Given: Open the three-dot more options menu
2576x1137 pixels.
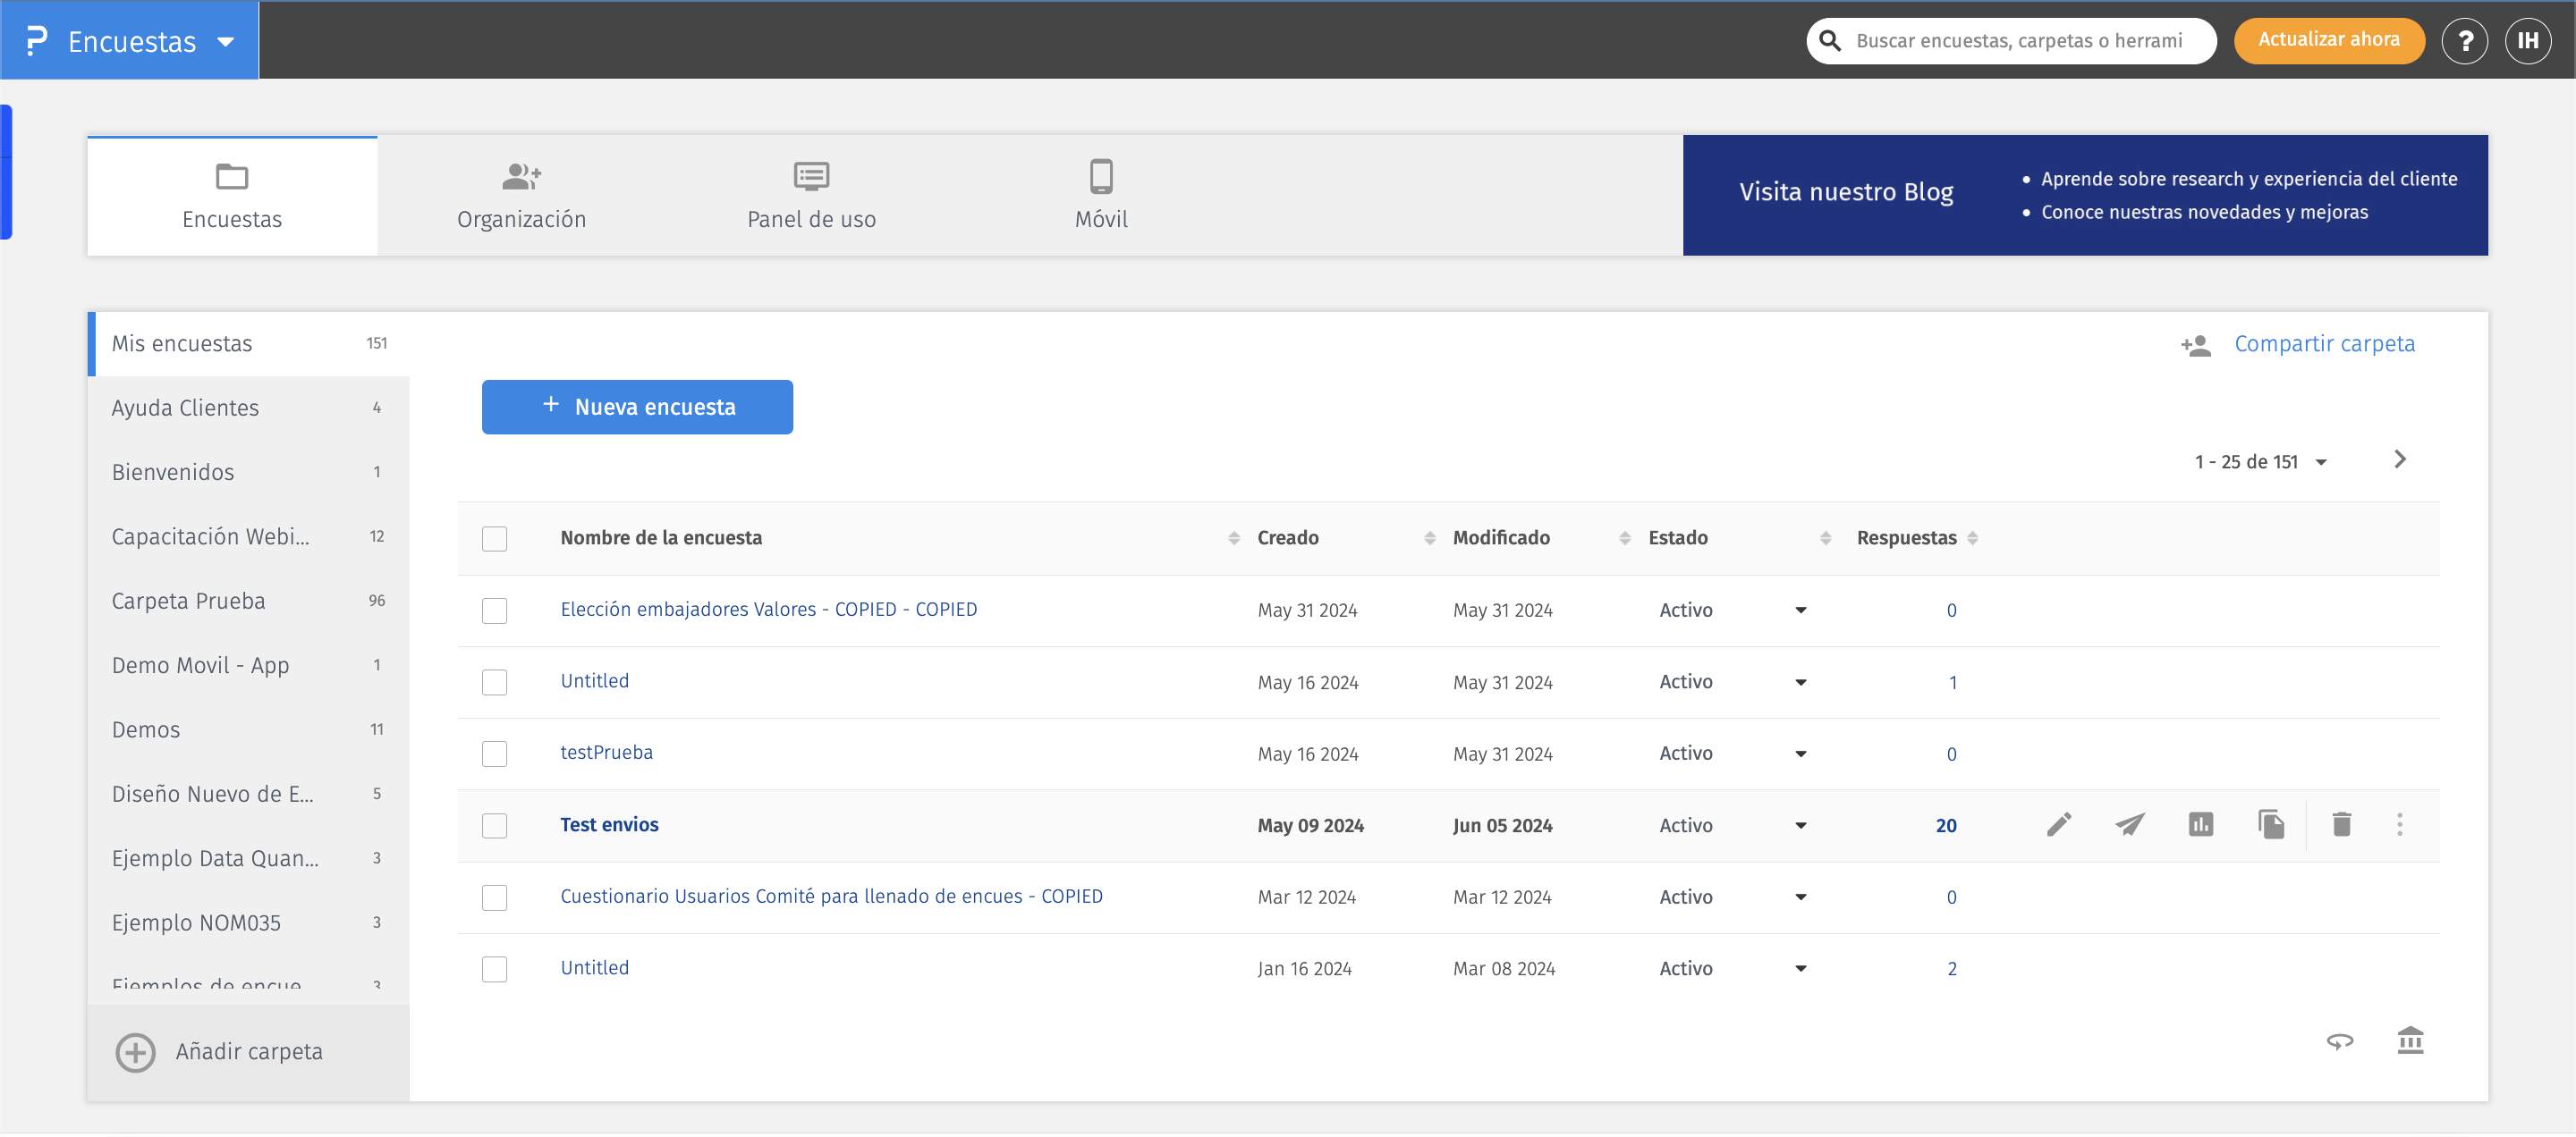Looking at the screenshot, I should (x=2399, y=825).
